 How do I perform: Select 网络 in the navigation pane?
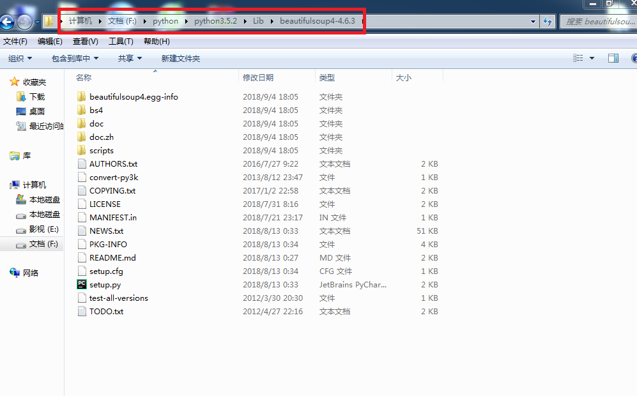click(x=31, y=273)
